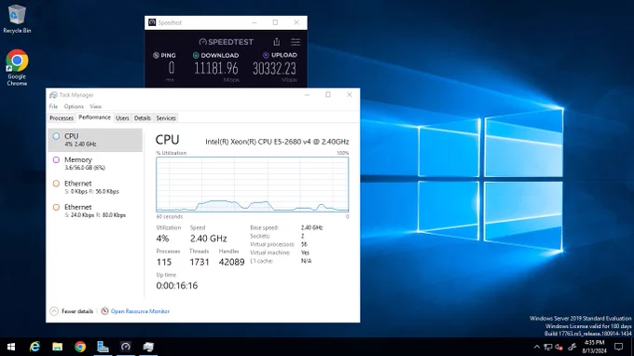Switch to the Speedtest app in the taskbar
634x356 pixels.
point(125,347)
